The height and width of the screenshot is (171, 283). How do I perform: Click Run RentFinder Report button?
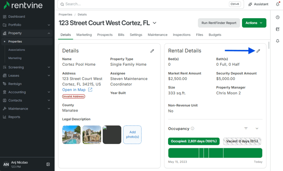219,23
